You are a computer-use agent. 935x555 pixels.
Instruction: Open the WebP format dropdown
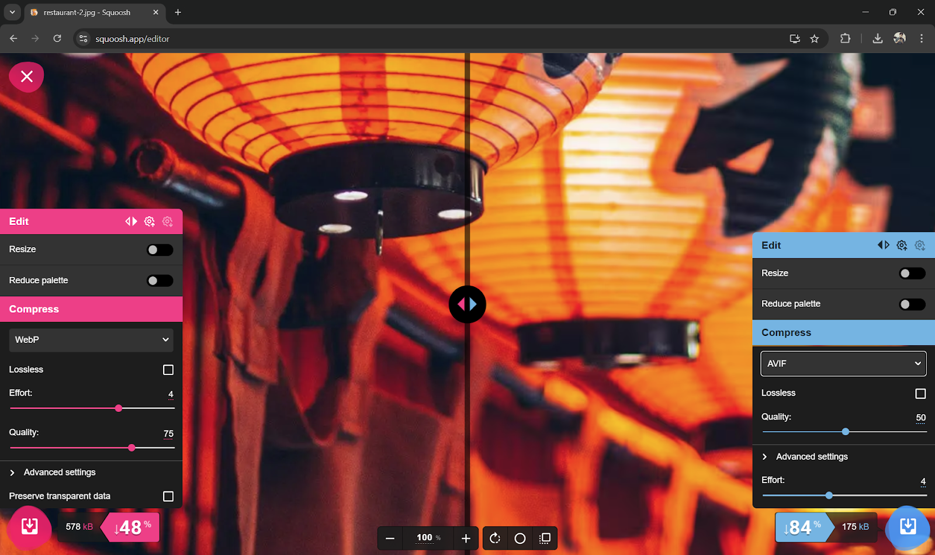91,340
